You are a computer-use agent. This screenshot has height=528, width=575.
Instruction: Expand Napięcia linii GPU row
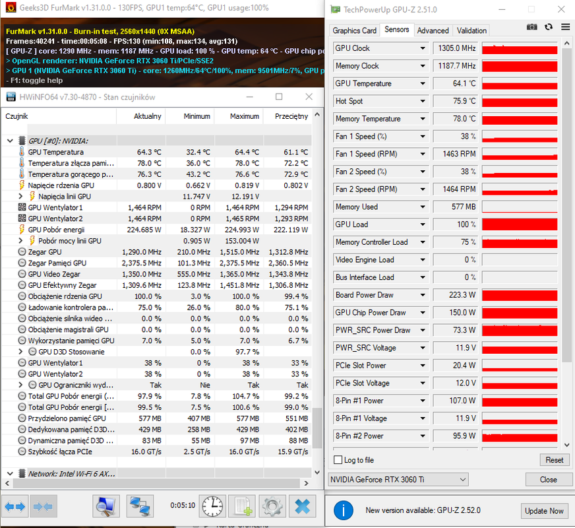pos(20,196)
